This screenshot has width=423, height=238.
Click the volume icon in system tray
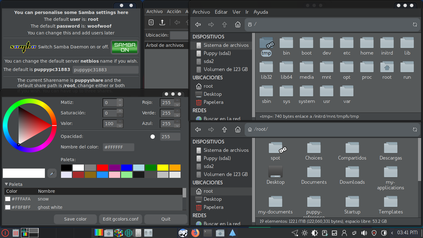364,233
